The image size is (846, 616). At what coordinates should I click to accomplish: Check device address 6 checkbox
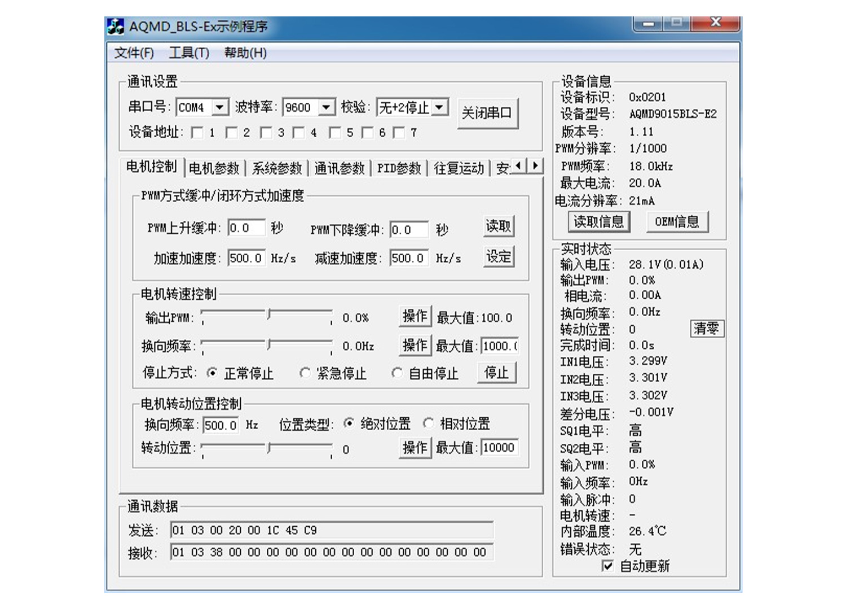point(368,133)
